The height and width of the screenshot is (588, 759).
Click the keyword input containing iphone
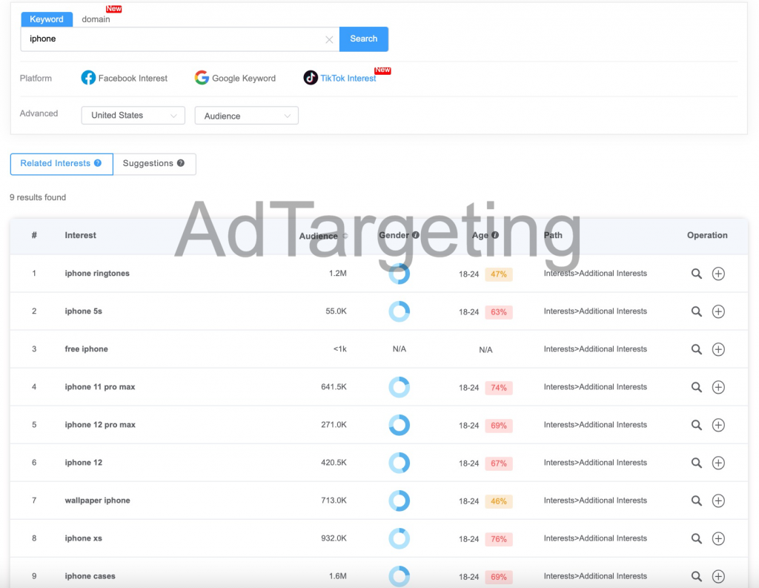[x=179, y=39]
